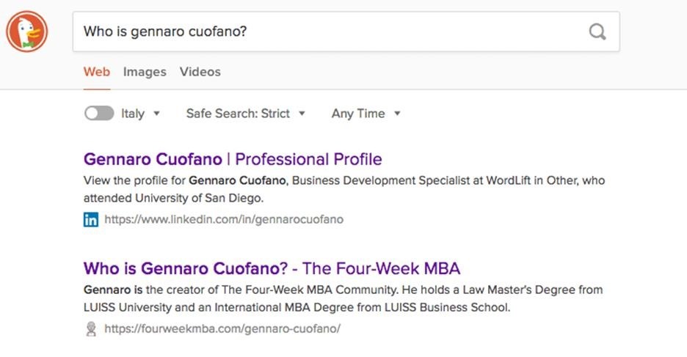The image size is (687, 357).
Task: Click the arrow next to Any Time
Action: [x=397, y=114]
